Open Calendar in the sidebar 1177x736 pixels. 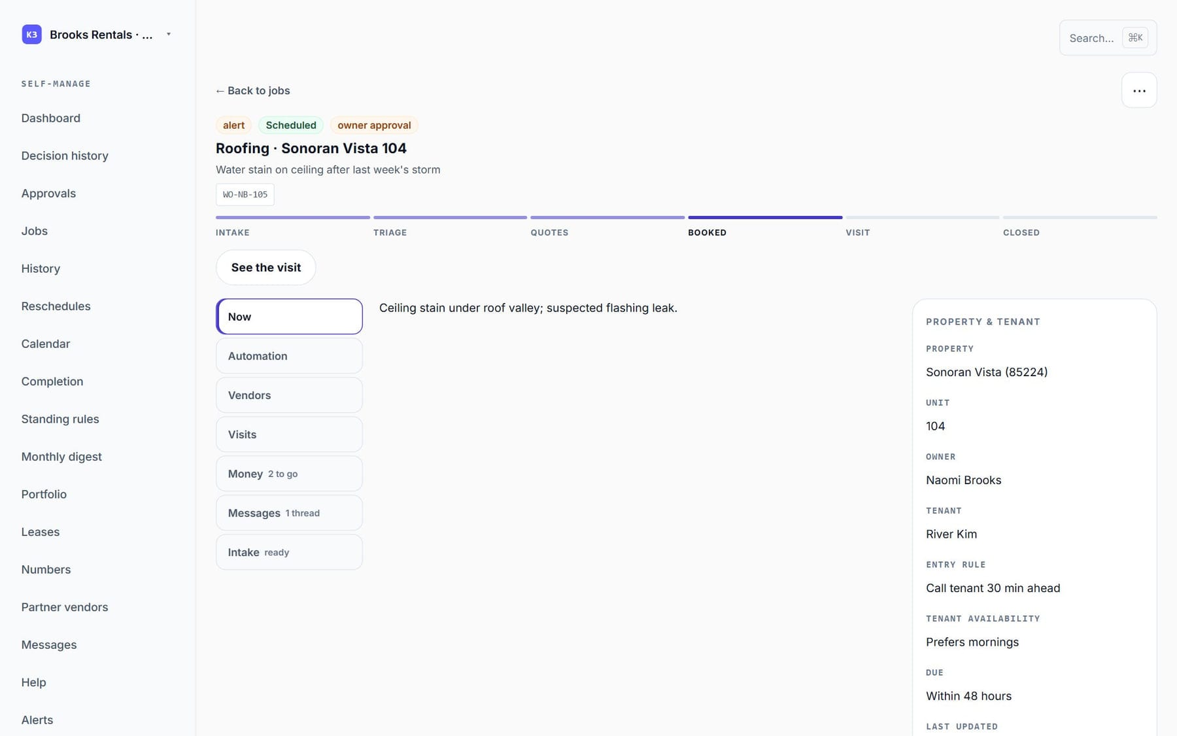tap(46, 344)
